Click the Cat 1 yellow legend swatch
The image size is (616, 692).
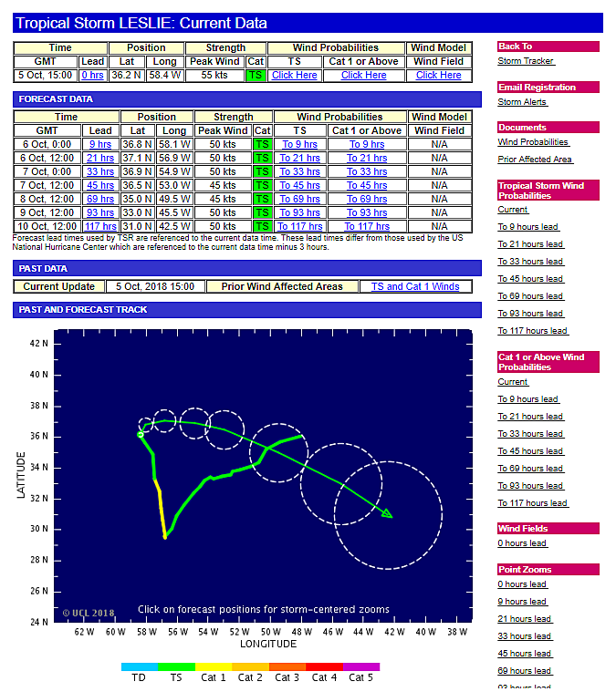coord(214,666)
